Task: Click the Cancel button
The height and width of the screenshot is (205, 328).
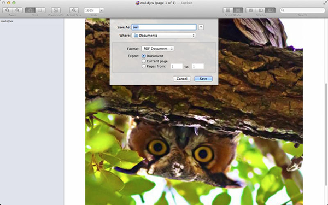Action: (x=182, y=79)
